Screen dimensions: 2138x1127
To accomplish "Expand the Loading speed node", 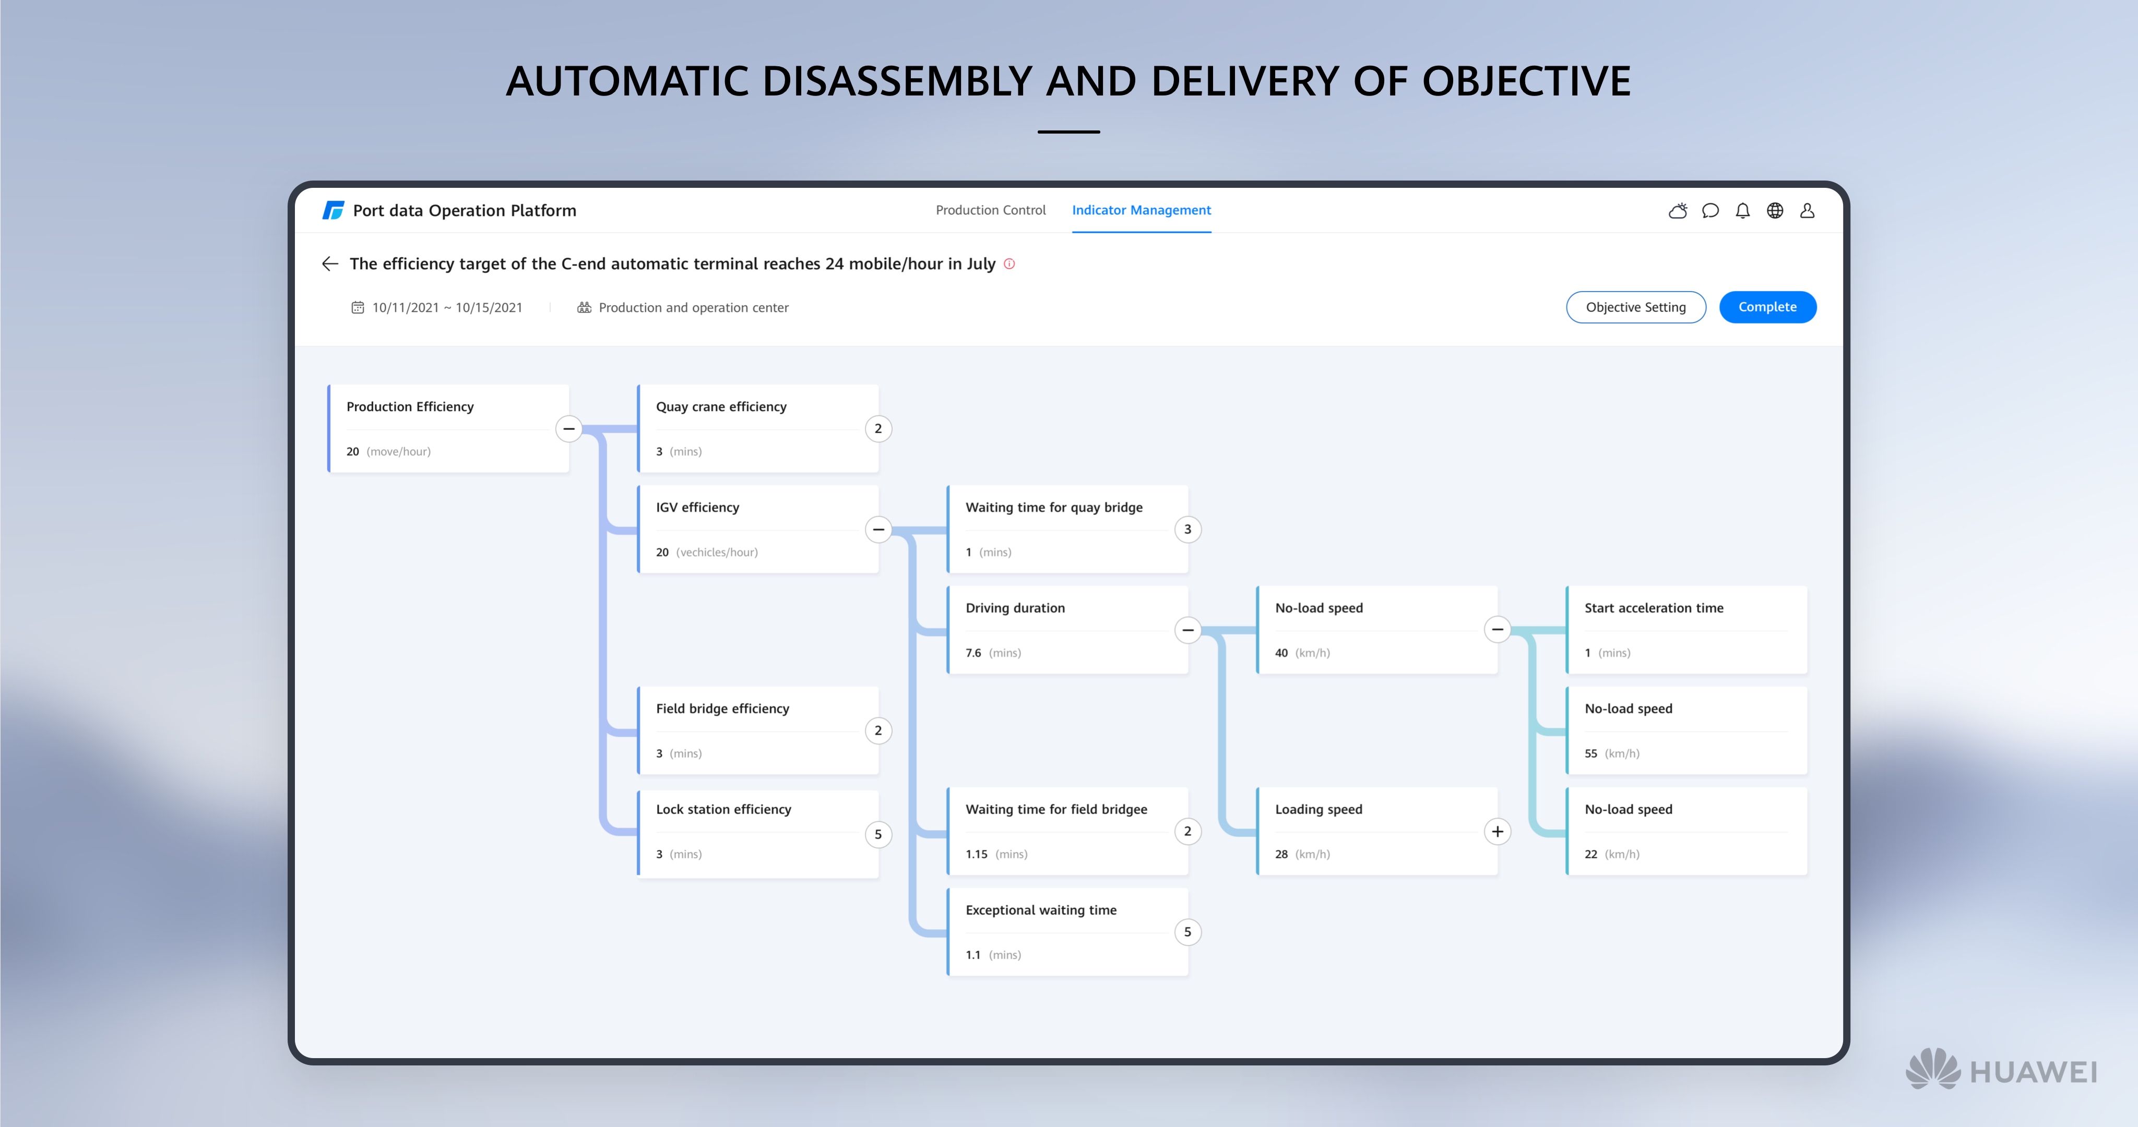I will tap(1497, 832).
